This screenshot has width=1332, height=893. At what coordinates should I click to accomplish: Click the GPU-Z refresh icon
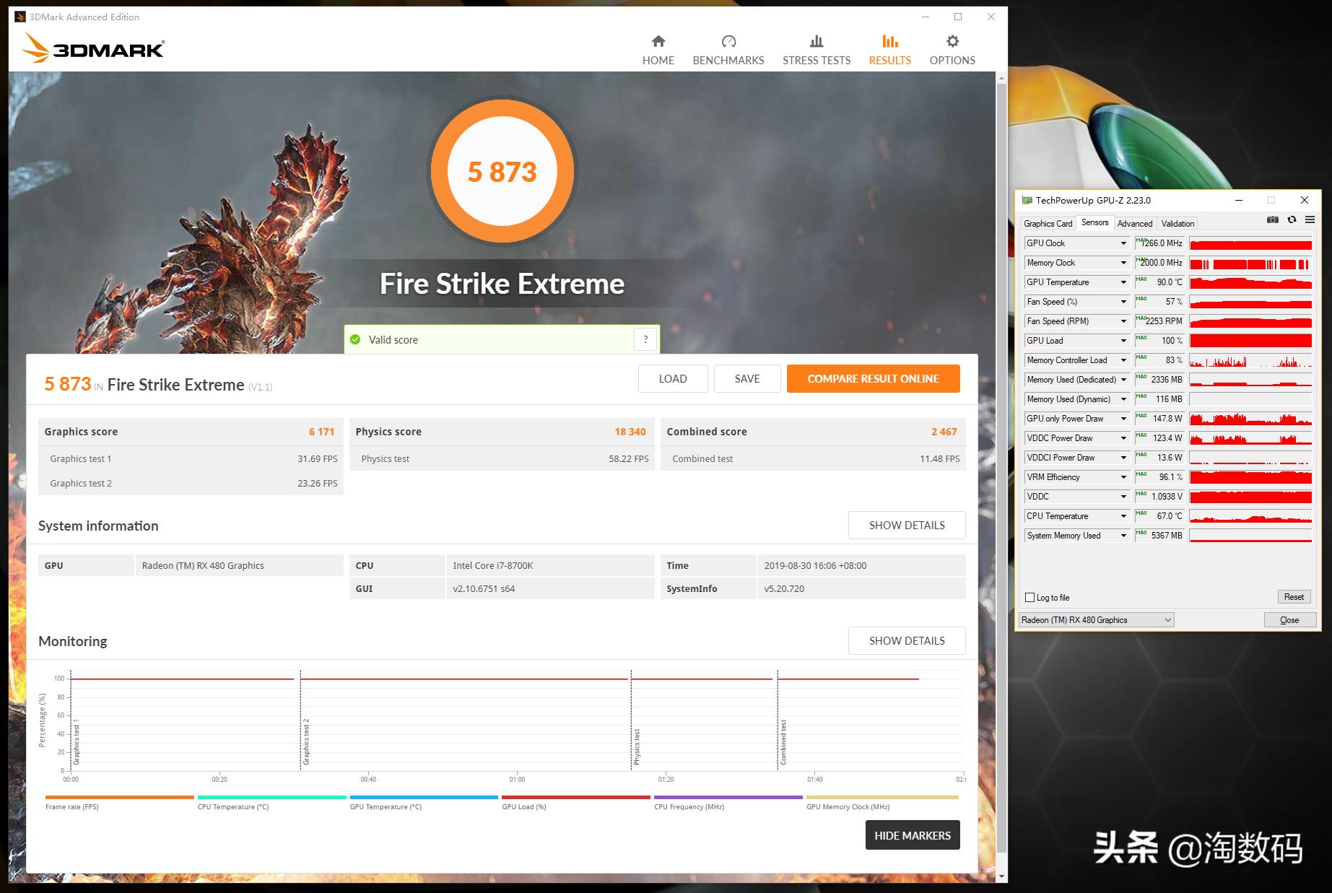[x=1292, y=220]
